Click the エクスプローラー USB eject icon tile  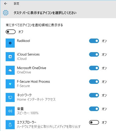(x=10, y=125)
